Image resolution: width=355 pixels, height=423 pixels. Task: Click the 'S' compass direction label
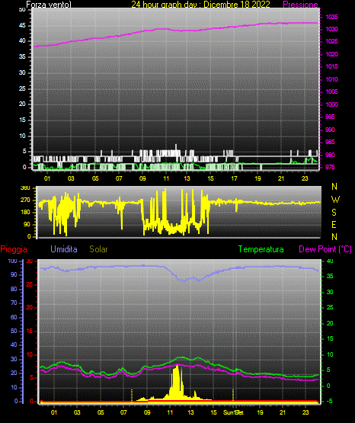coord(334,213)
